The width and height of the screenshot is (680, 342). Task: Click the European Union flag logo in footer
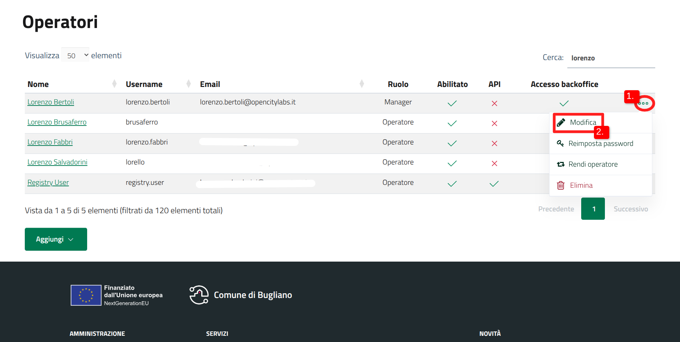coord(86,295)
